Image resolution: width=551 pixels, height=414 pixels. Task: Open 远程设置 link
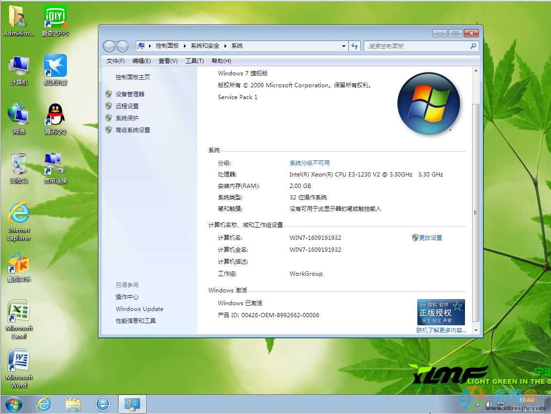[x=127, y=106]
